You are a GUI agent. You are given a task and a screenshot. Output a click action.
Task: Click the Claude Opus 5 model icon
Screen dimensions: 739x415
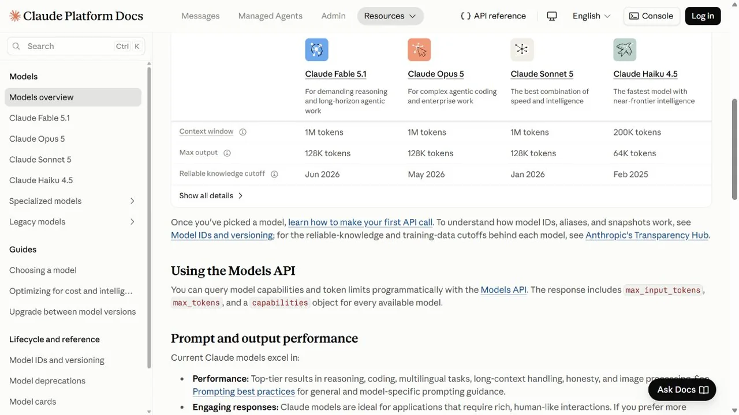click(419, 50)
